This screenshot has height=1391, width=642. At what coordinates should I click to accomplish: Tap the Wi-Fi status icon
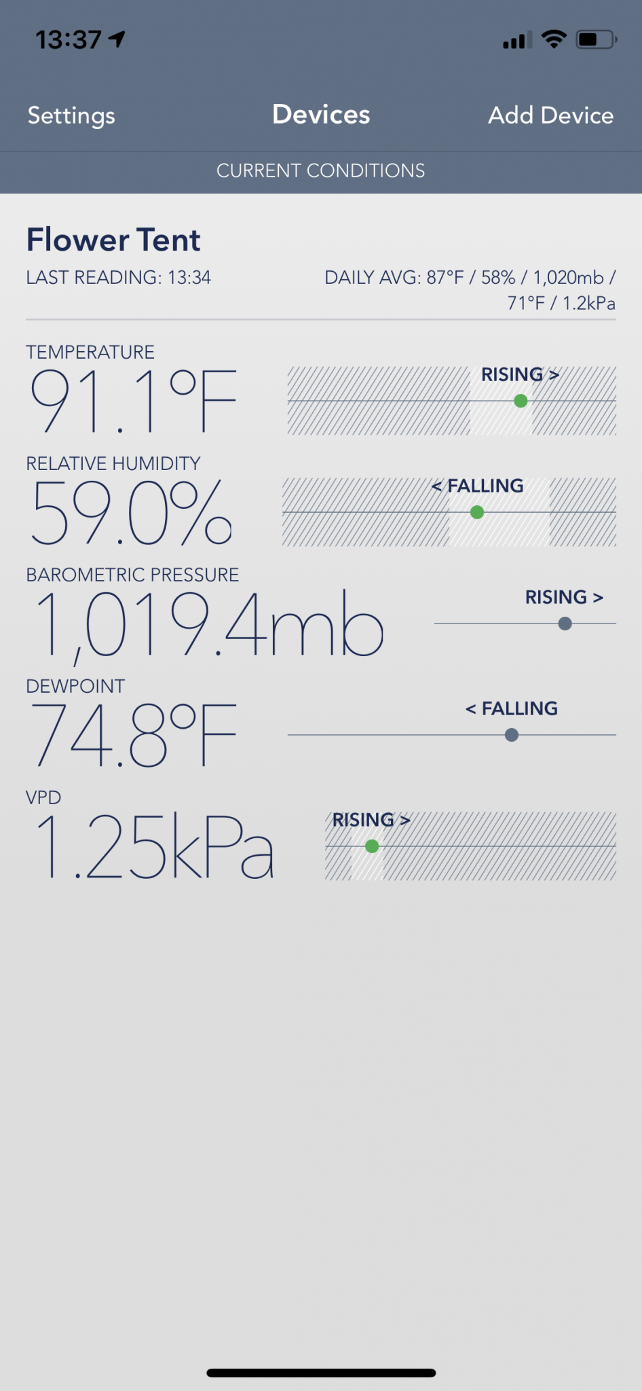[x=554, y=39]
